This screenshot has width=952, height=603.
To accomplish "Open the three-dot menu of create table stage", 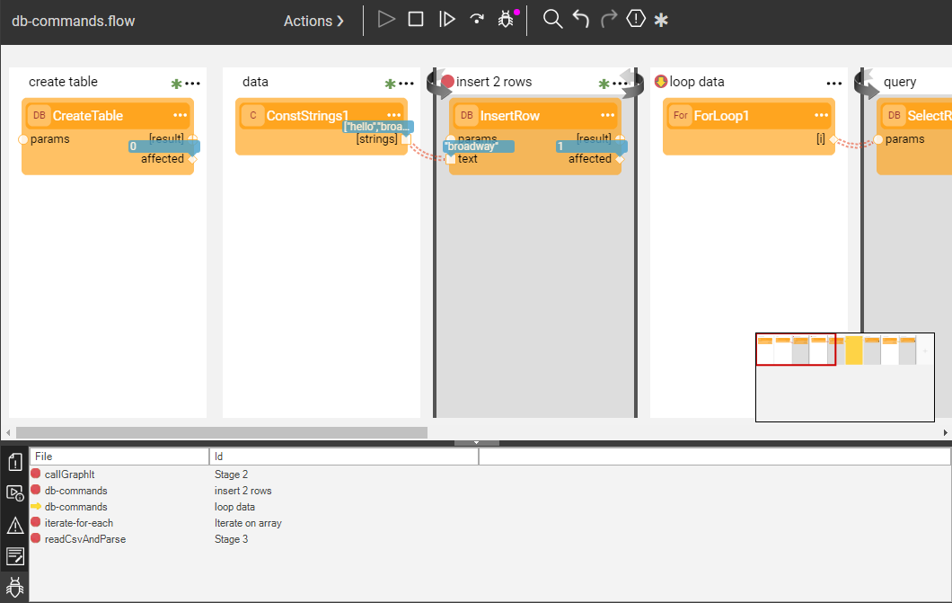I will 192,84.
